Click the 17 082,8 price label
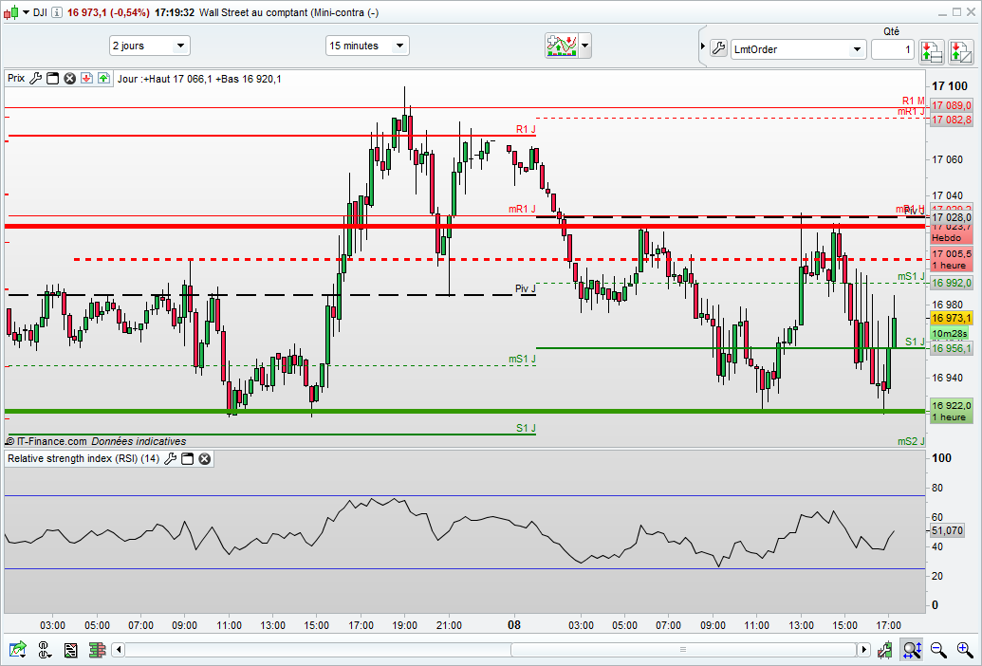Image resolution: width=982 pixels, height=666 pixels. pyautogui.click(x=952, y=120)
